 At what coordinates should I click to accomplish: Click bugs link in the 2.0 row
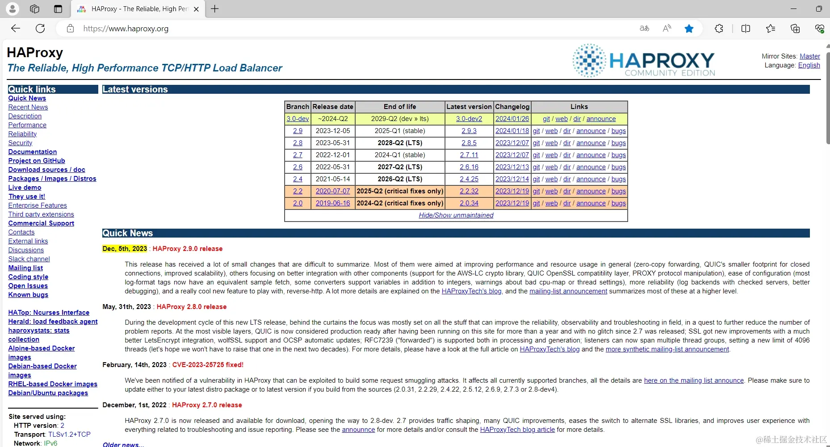[x=619, y=203]
